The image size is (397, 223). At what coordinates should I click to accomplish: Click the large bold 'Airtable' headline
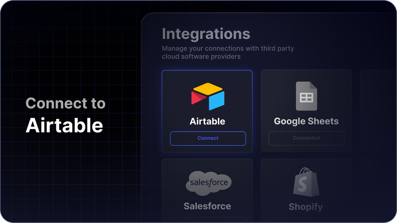64,126
